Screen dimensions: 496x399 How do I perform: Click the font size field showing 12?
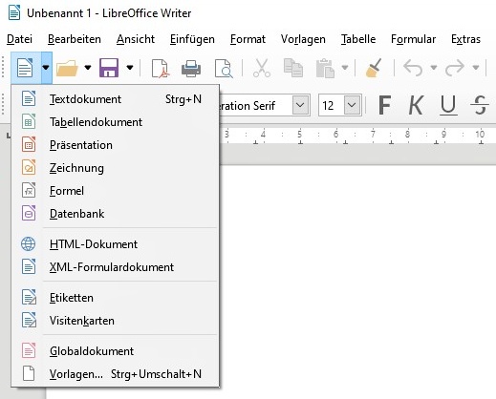[x=332, y=105]
